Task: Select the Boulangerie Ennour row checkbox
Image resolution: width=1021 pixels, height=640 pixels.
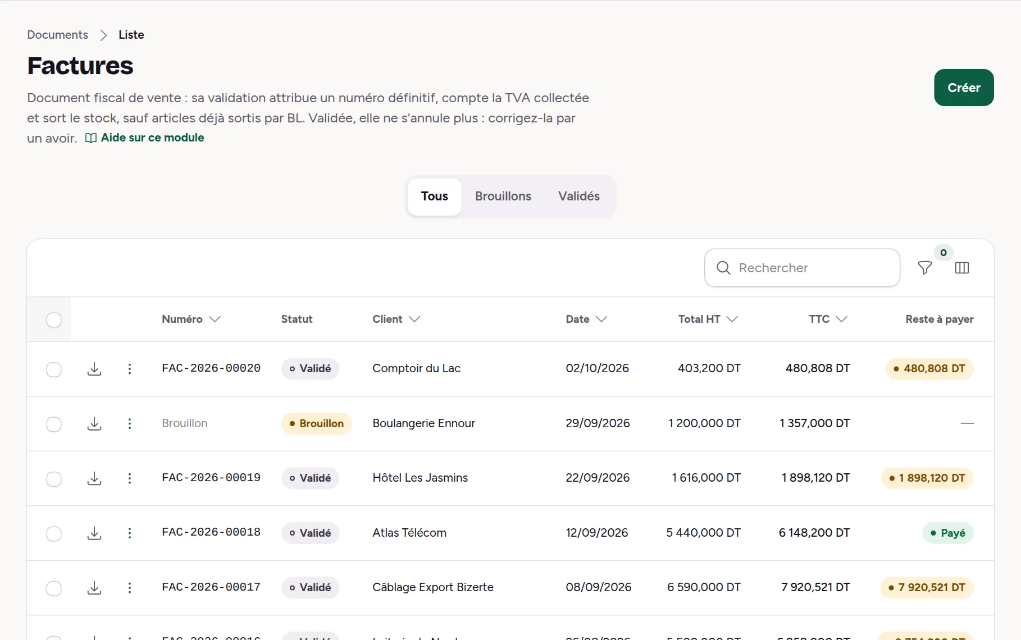Action: 54,424
